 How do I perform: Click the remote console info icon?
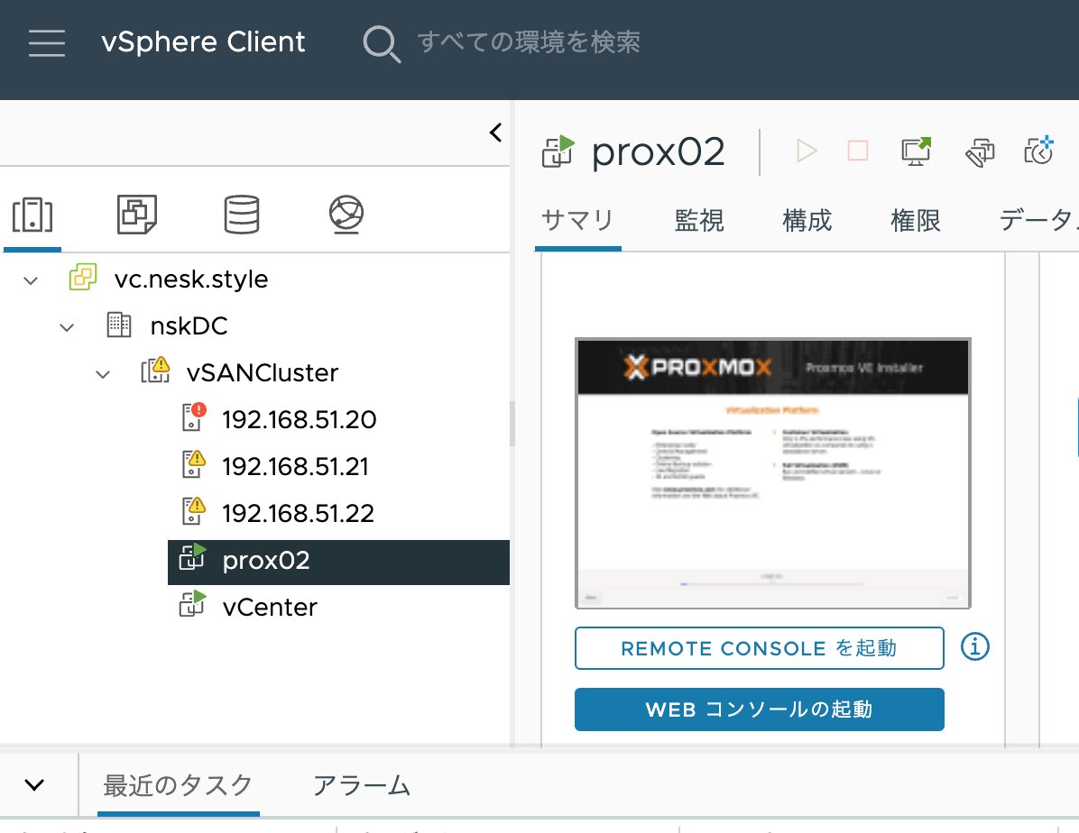975,646
